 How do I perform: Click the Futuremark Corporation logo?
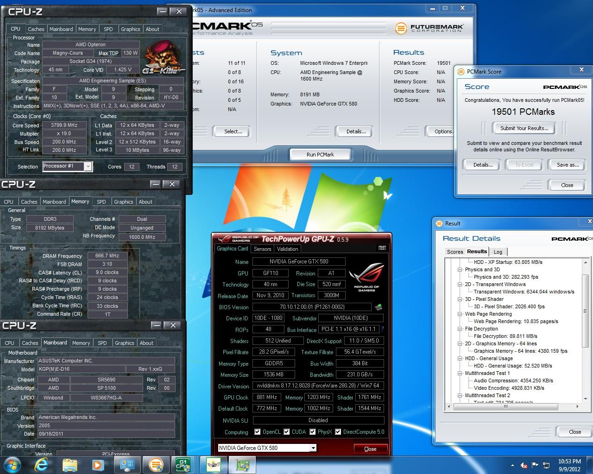[429, 28]
